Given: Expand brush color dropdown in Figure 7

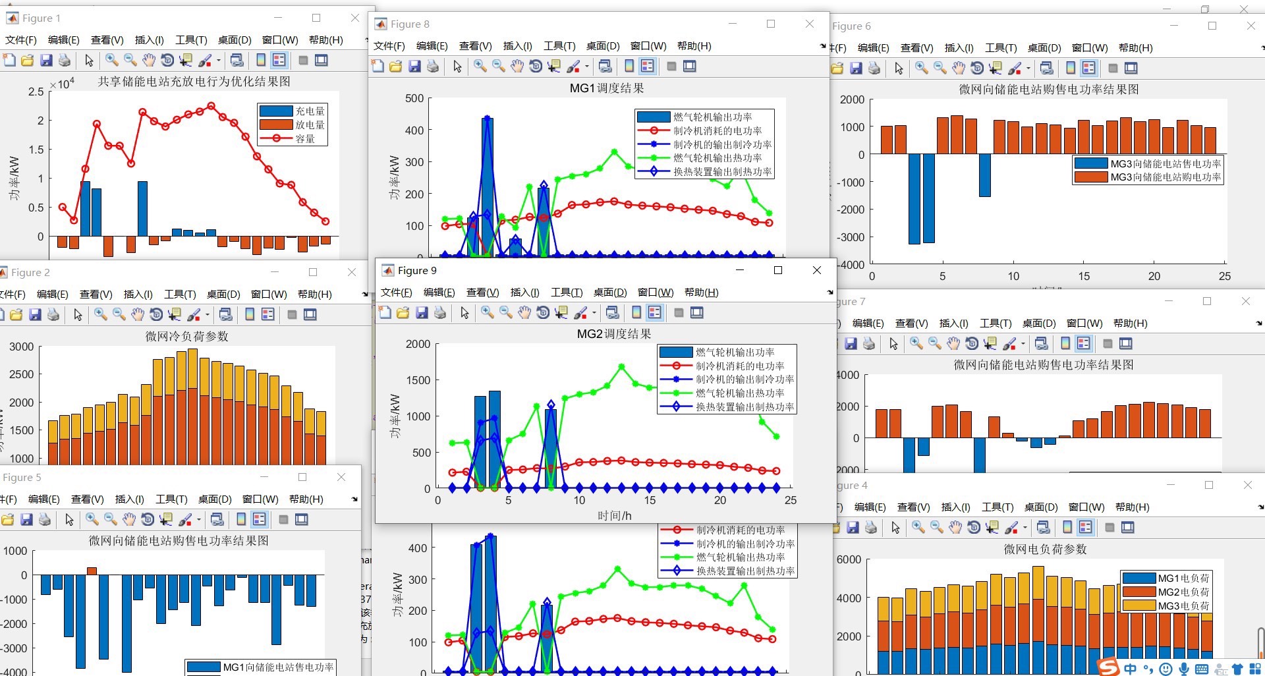Looking at the screenshot, I should pyautogui.click(x=1023, y=344).
